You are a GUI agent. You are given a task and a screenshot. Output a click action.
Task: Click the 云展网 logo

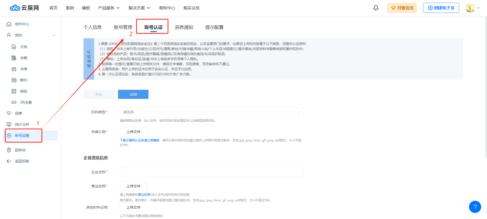tap(24, 8)
